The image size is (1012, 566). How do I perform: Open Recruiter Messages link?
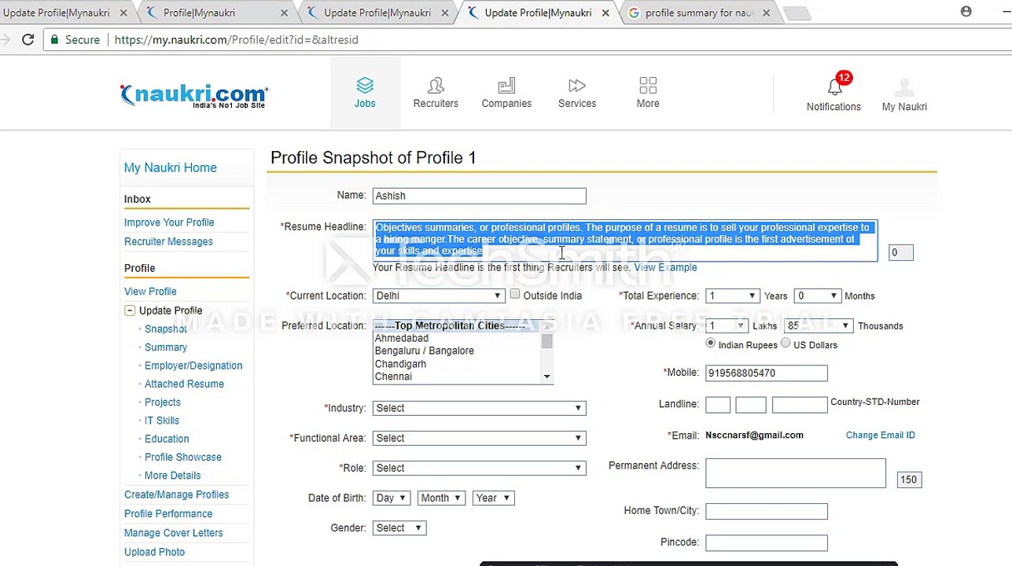[168, 241]
